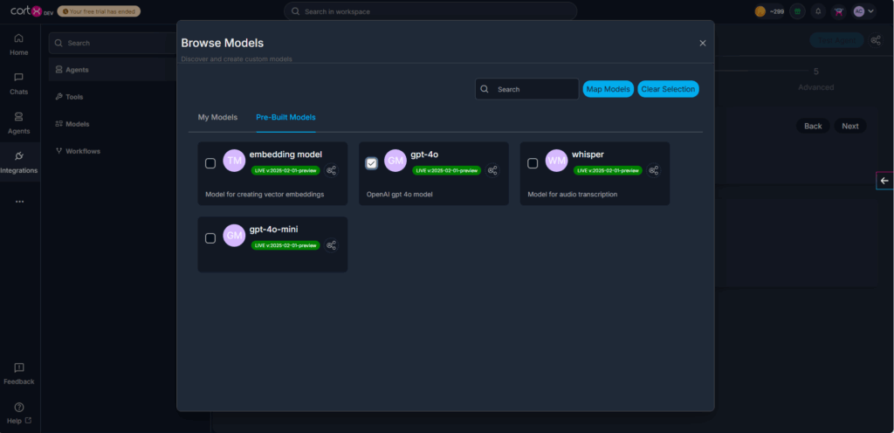
Task: Switch to the Pre-Built Models tab
Action: [x=285, y=117]
